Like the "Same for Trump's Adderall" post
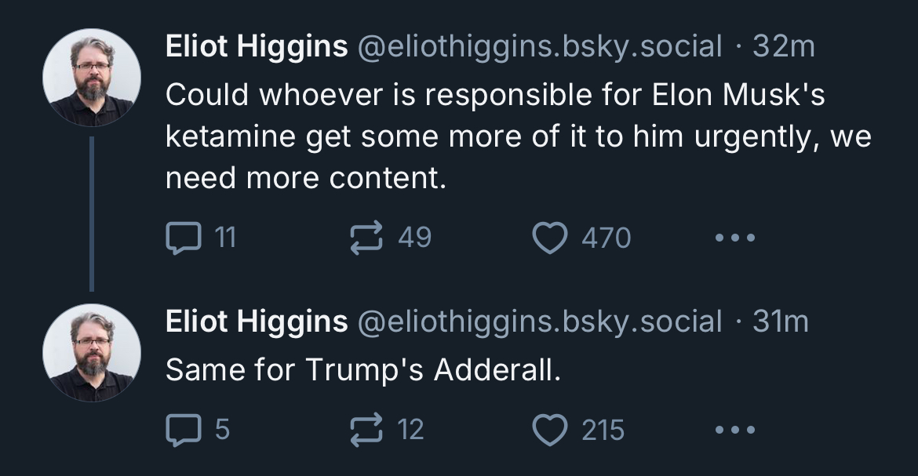Screen dimensions: 918x476 point(550,430)
